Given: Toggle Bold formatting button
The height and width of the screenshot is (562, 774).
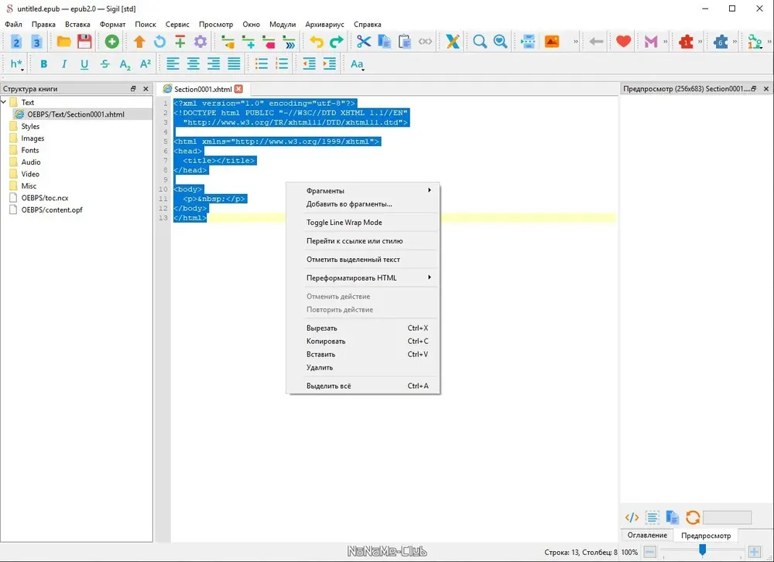Looking at the screenshot, I should click(x=44, y=64).
